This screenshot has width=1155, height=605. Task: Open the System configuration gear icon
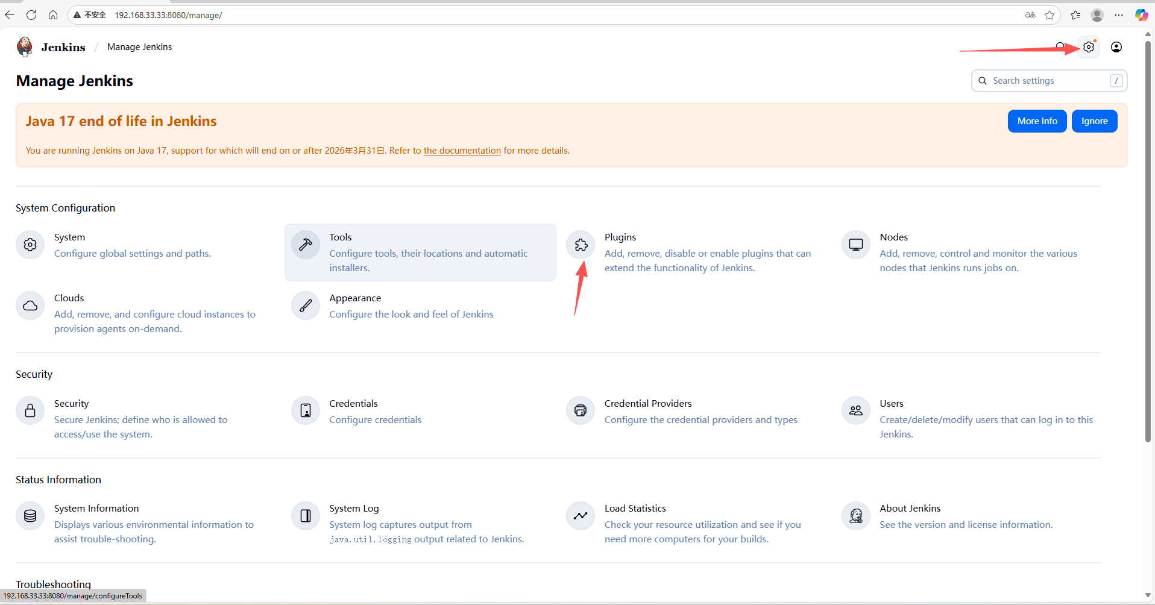30,245
